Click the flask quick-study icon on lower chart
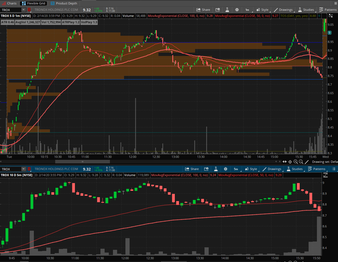The width and height of the screenshot is (338, 262). point(216,169)
